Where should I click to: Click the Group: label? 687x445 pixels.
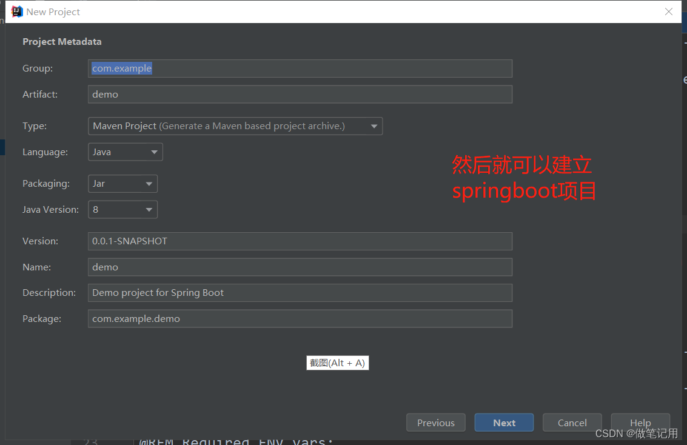[x=38, y=69]
